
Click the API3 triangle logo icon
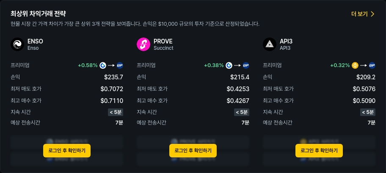[270, 44]
